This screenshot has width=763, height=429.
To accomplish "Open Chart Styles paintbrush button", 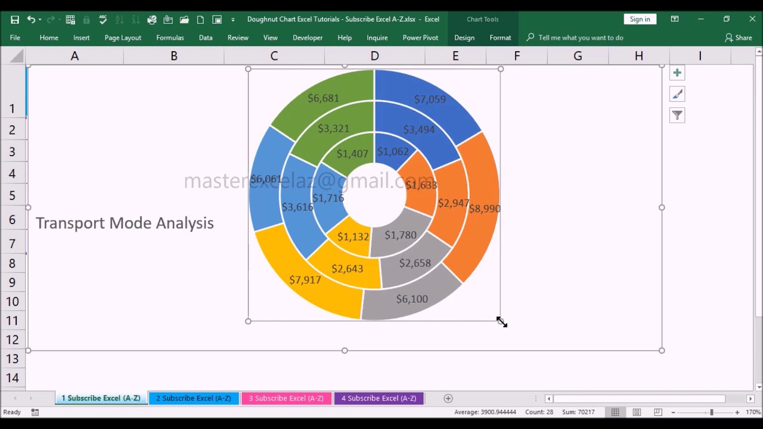I will pyautogui.click(x=677, y=94).
